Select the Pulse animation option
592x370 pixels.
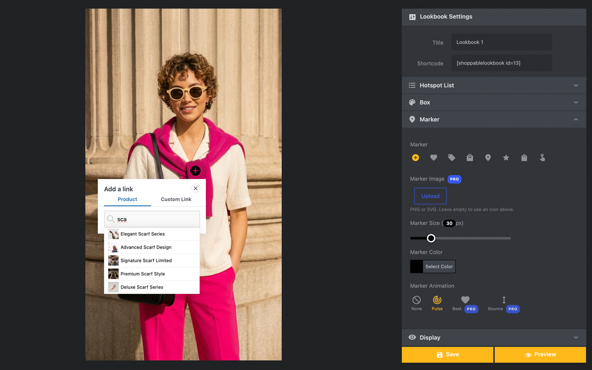pyautogui.click(x=437, y=303)
